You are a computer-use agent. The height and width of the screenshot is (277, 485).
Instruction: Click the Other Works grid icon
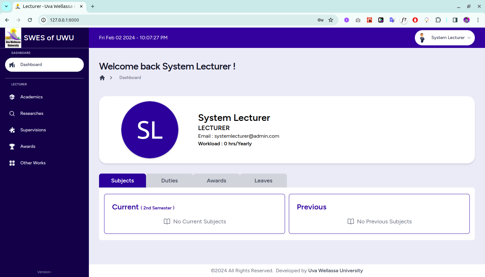click(12, 163)
